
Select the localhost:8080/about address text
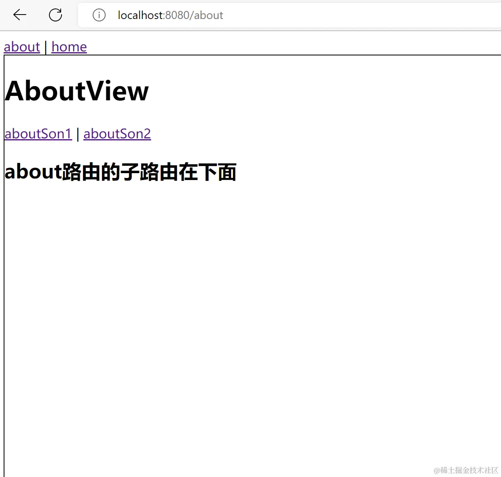coord(170,15)
